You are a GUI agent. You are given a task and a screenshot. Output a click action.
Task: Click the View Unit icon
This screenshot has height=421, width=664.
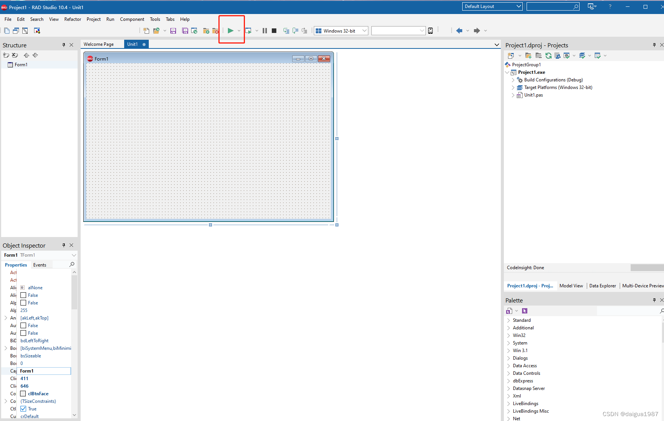[x=7, y=31]
